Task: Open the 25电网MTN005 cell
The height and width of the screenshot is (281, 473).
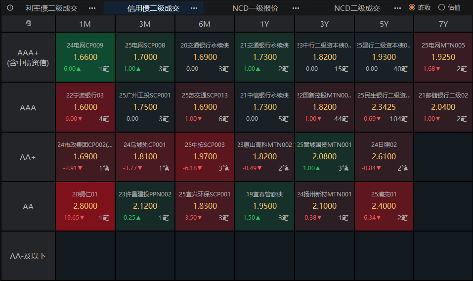Action: tap(443, 57)
